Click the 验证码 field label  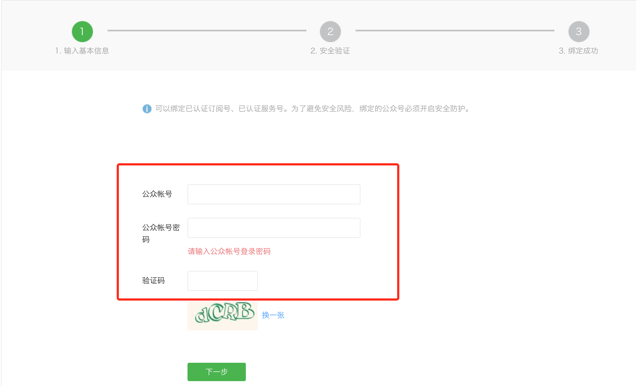(153, 281)
